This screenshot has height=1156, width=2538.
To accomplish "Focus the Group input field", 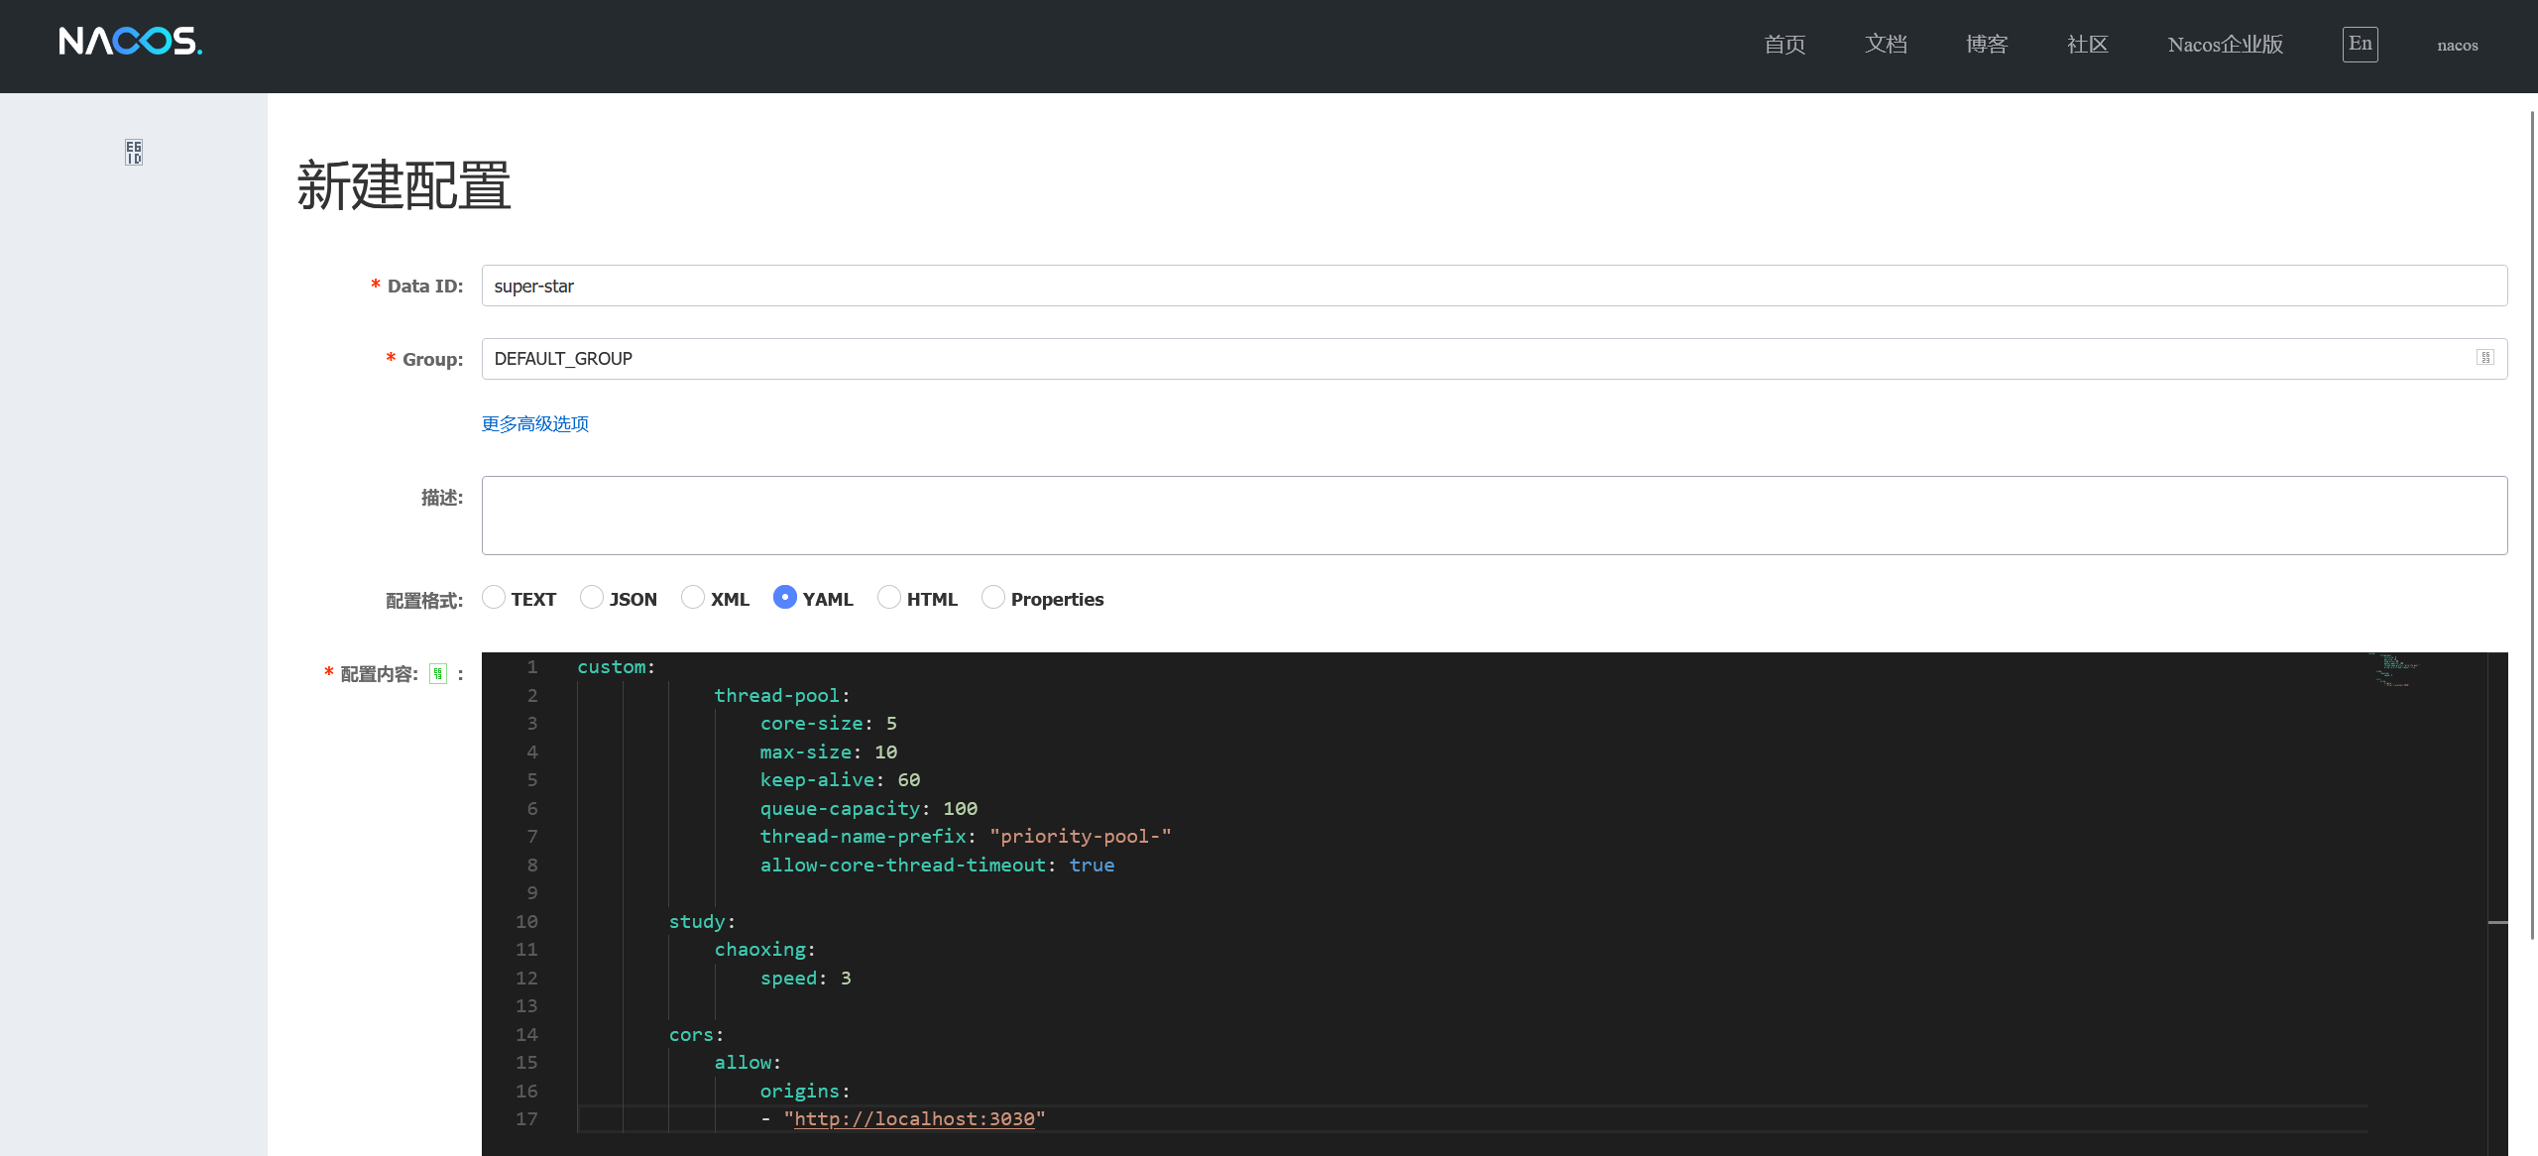I will [x=1495, y=359].
